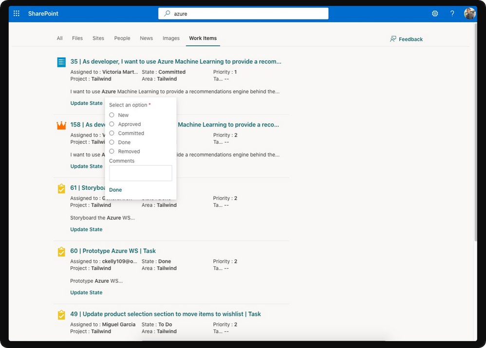This screenshot has height=348, width=486.
Task: Click Done to confirm state selection
Action: coord(115,189)
